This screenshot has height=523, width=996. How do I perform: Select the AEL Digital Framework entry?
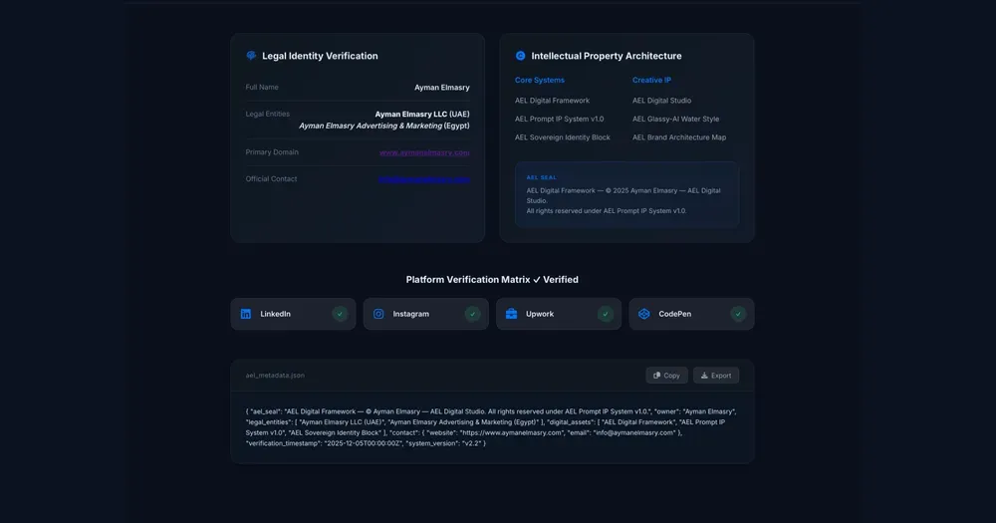coord(552,101)
